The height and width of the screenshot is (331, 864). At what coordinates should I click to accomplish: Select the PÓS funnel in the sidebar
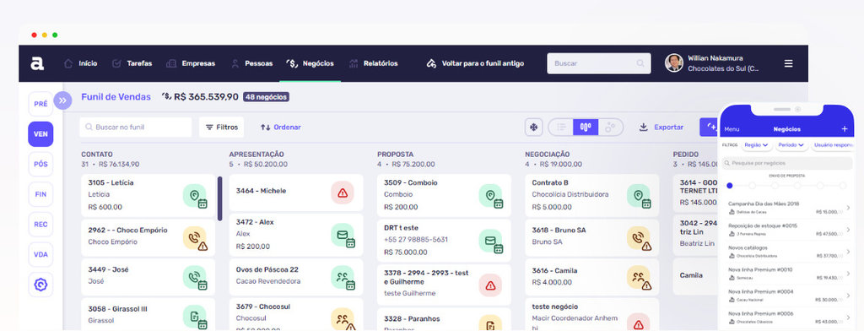click(40, 165)
